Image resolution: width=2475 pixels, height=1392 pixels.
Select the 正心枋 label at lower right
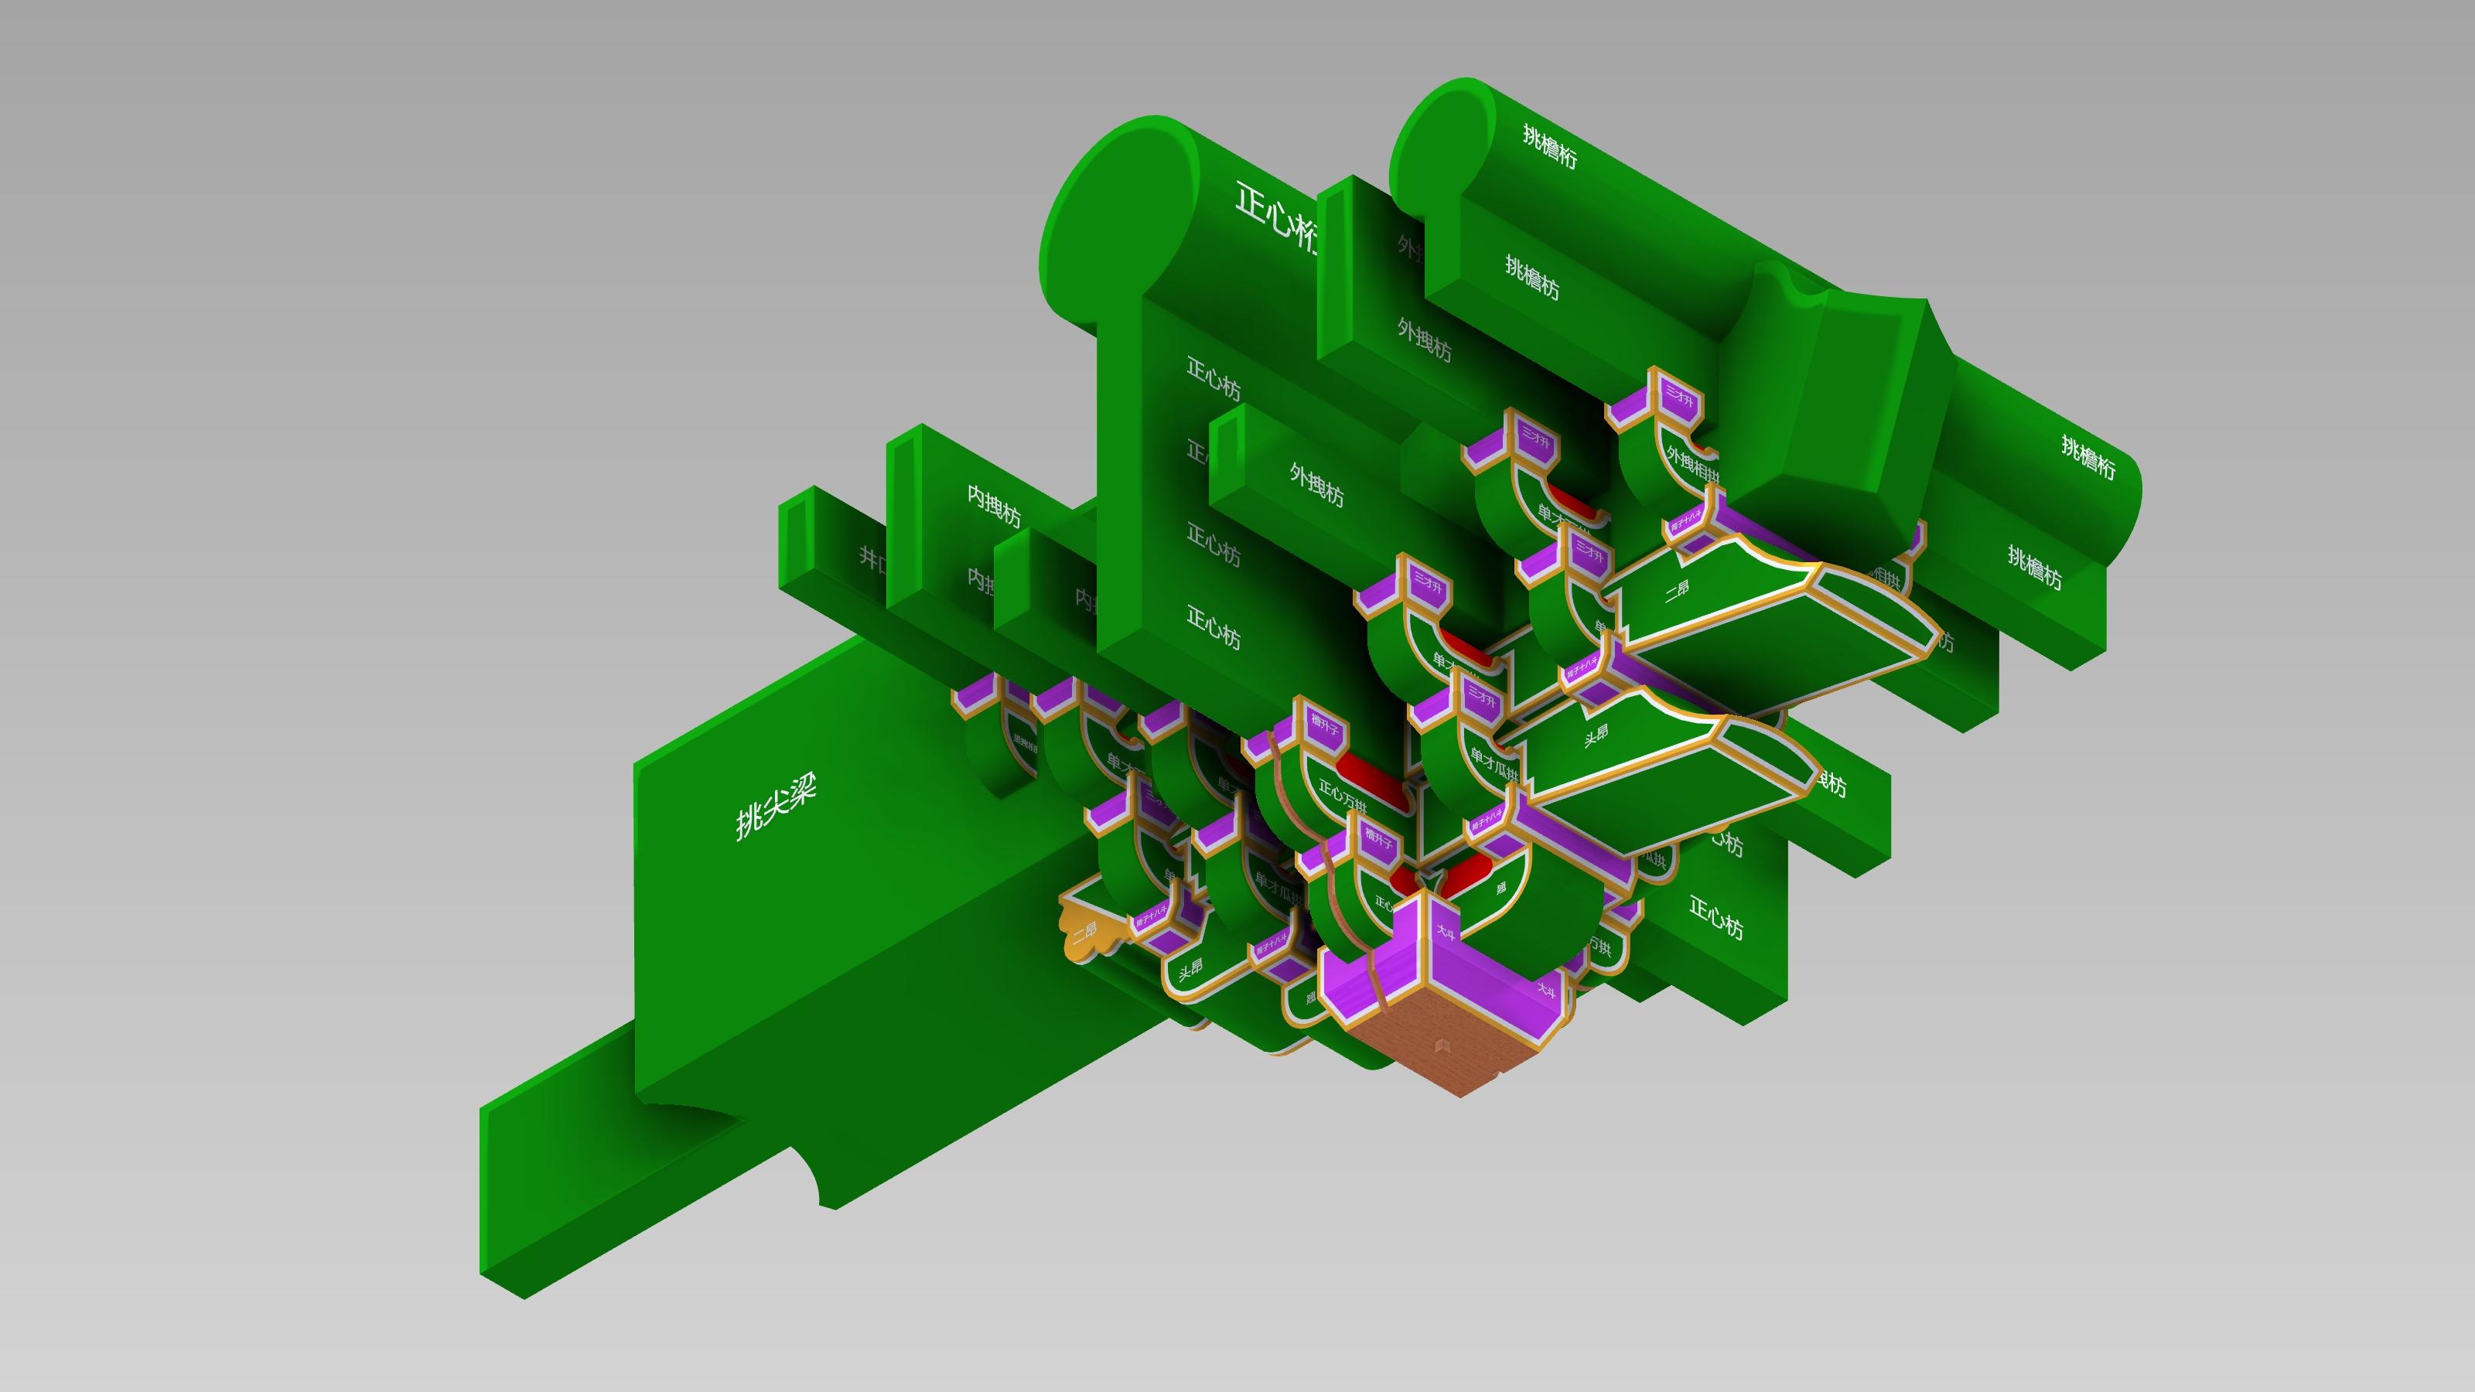(1715, 917)
